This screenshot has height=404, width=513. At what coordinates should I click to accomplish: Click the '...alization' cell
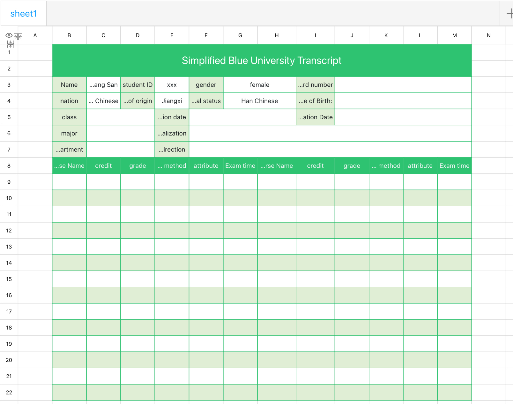(x=172, y=133)
